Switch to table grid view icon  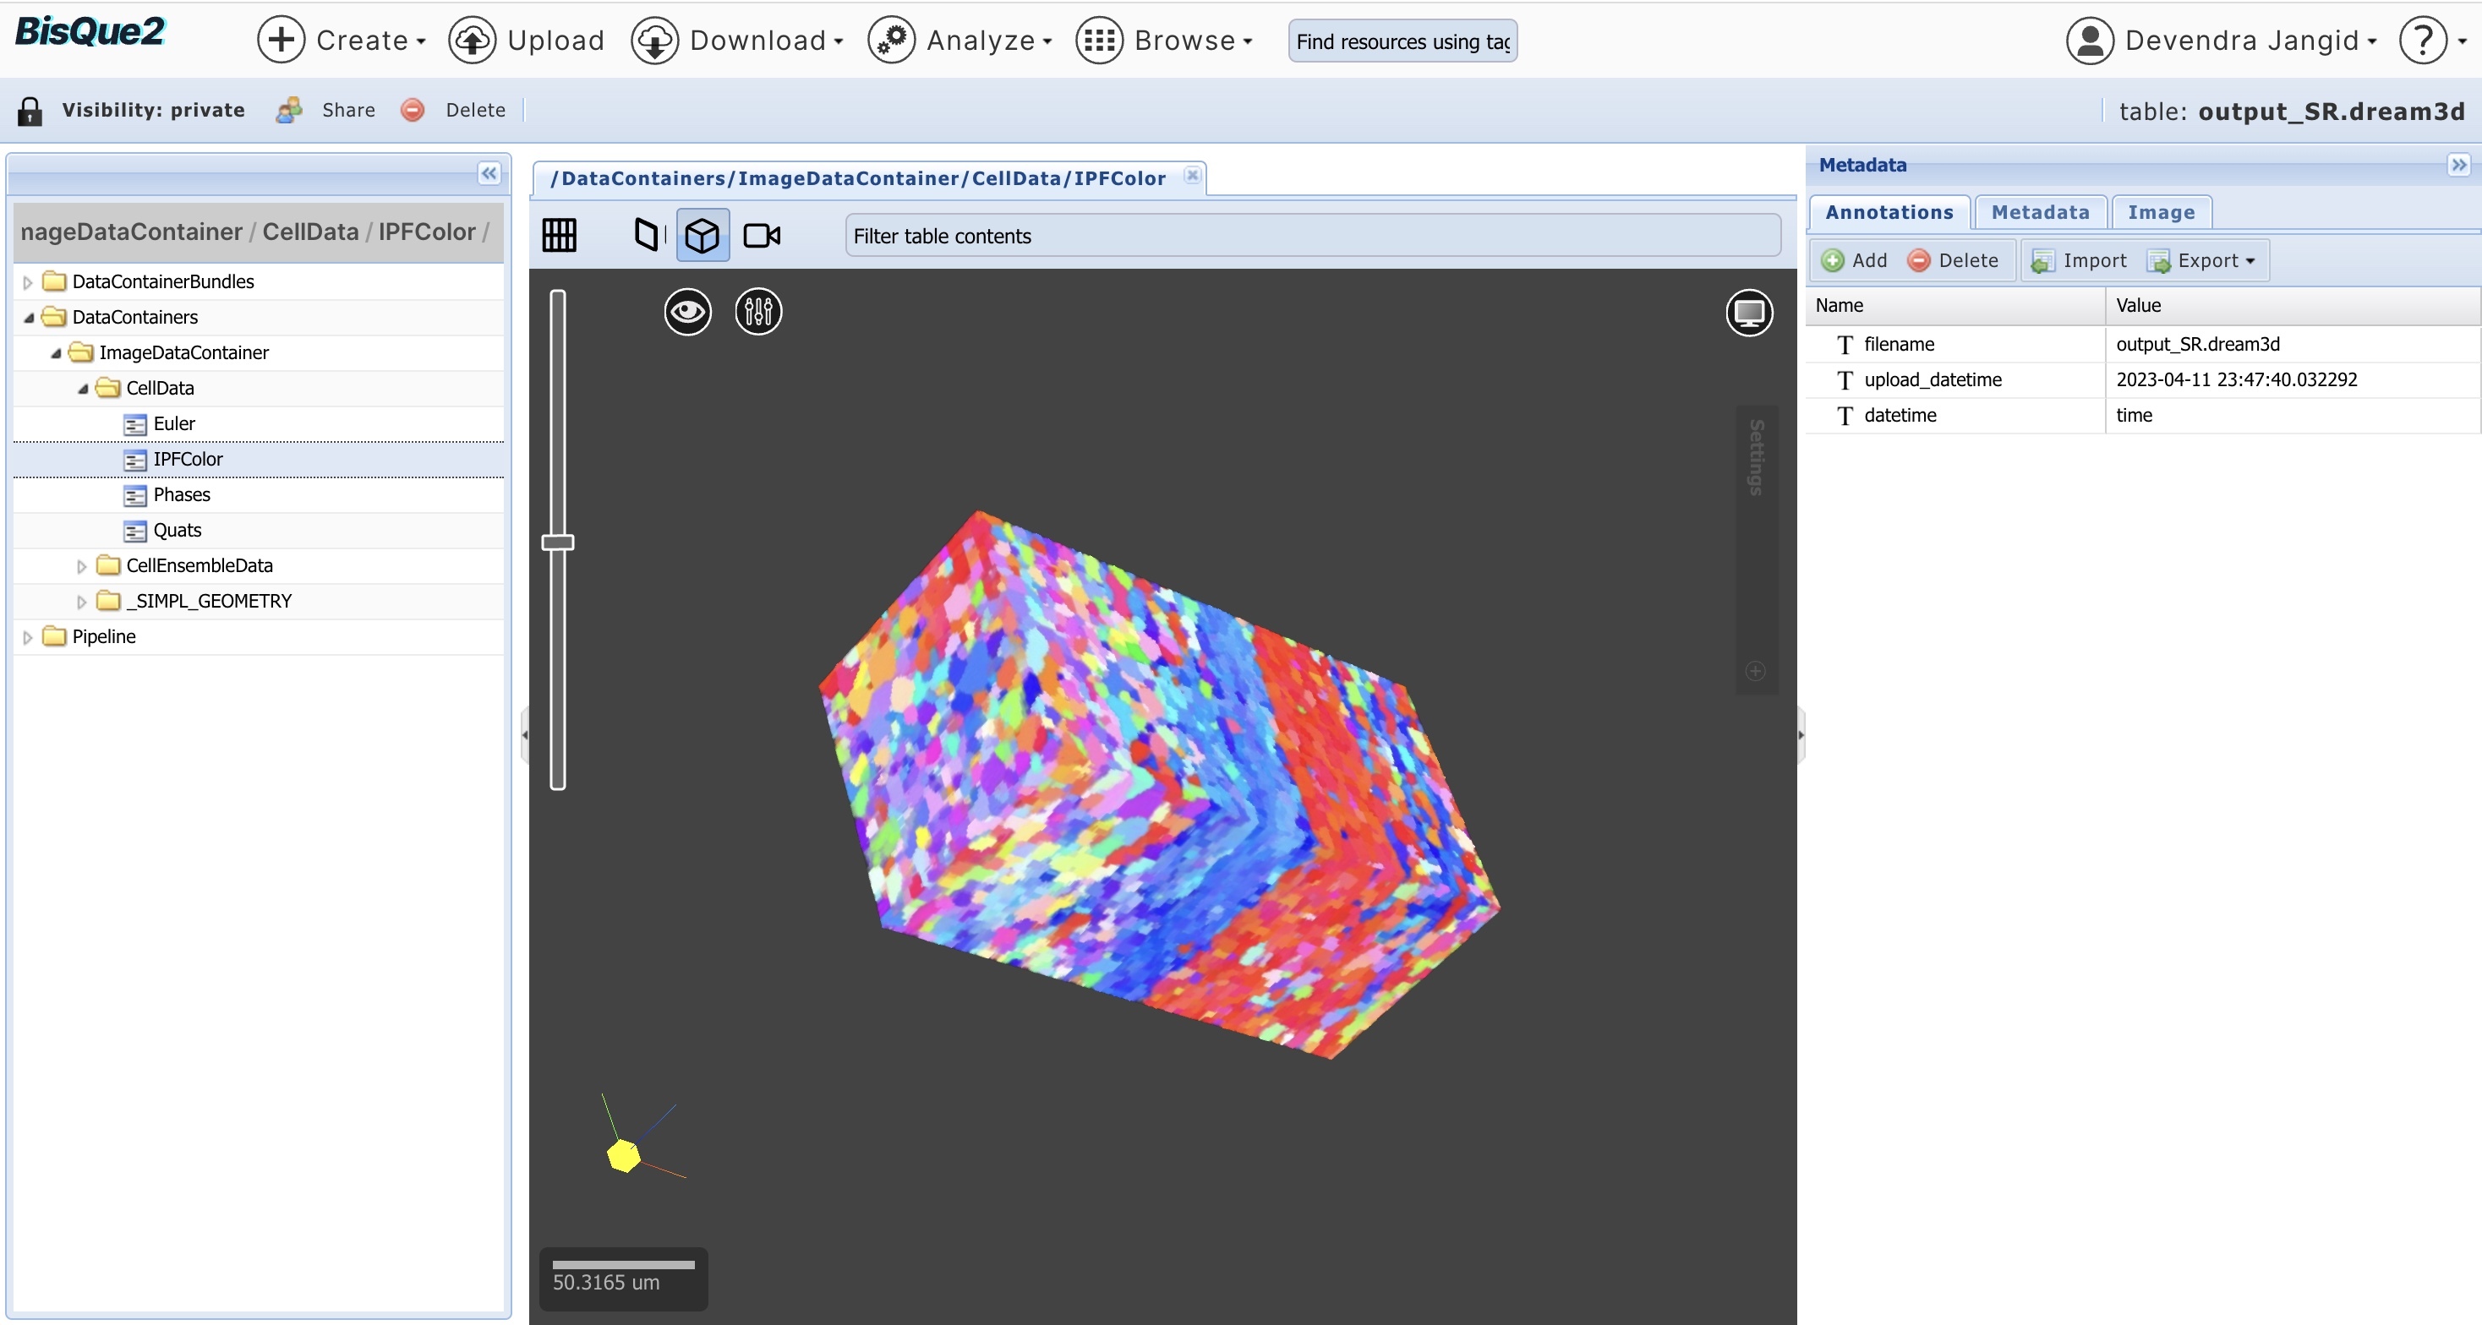point(559,235)
